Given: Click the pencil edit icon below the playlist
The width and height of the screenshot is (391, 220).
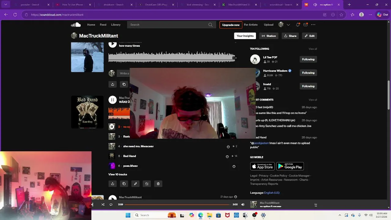Looking at the screenshot, I should click(135, 184).
